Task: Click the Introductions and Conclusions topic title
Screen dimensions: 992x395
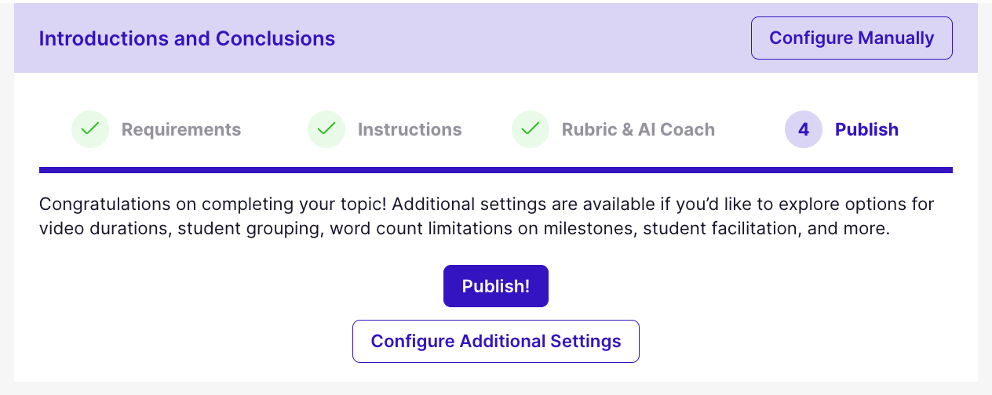Action: coord(187,38)
